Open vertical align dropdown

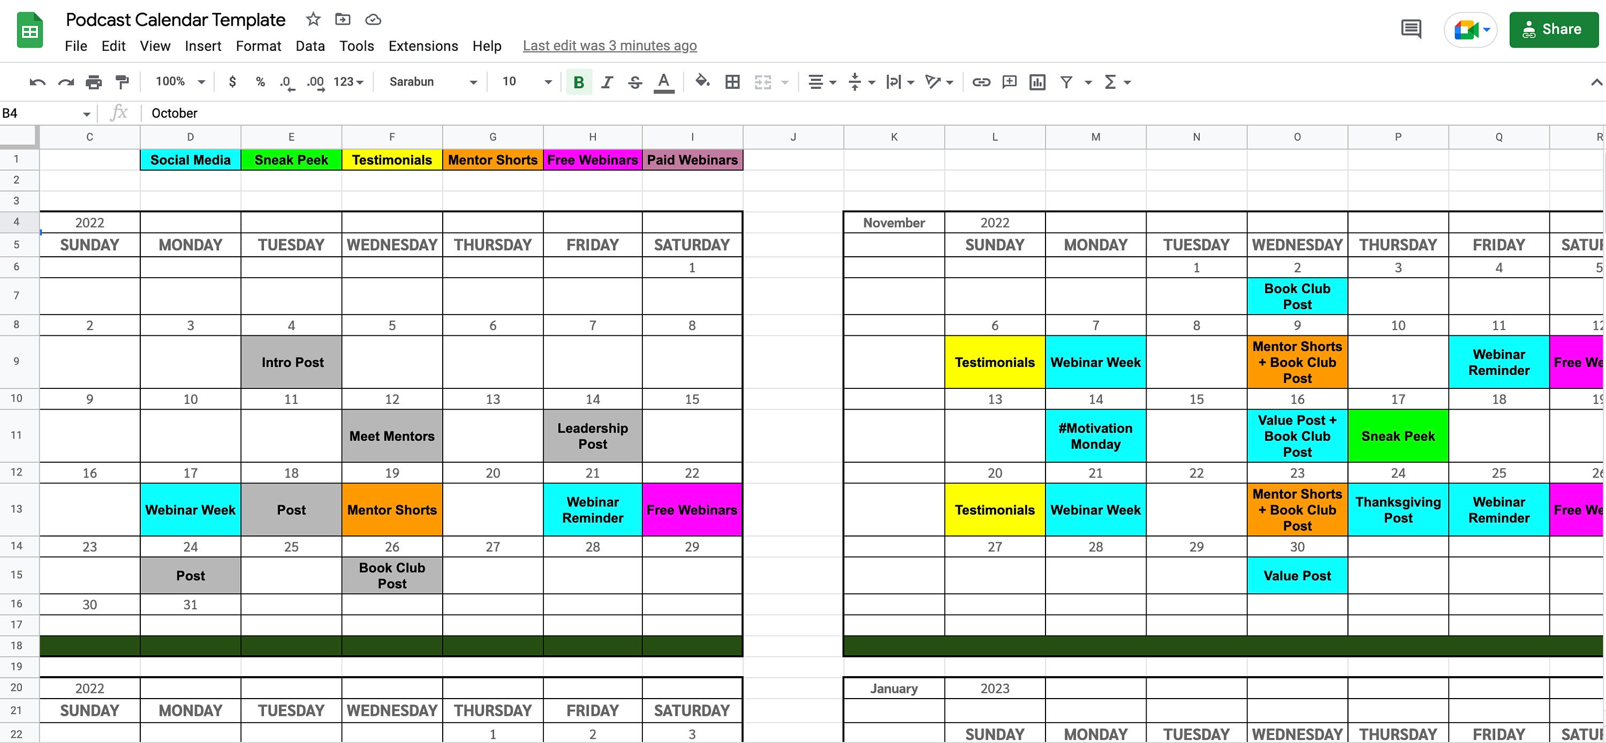click(862, 82)
